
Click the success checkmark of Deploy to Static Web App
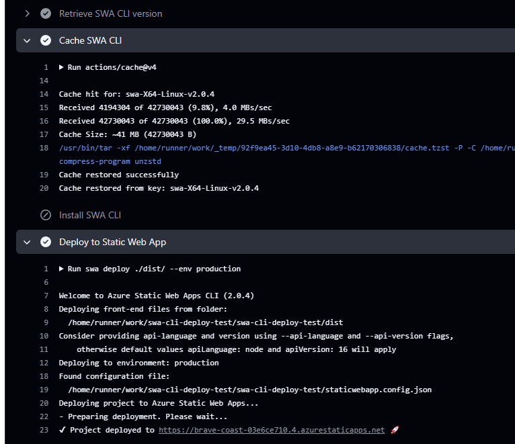coord(46,242)
